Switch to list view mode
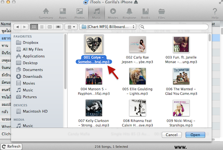This screenshot has height=150, width=223. (42, 27)
